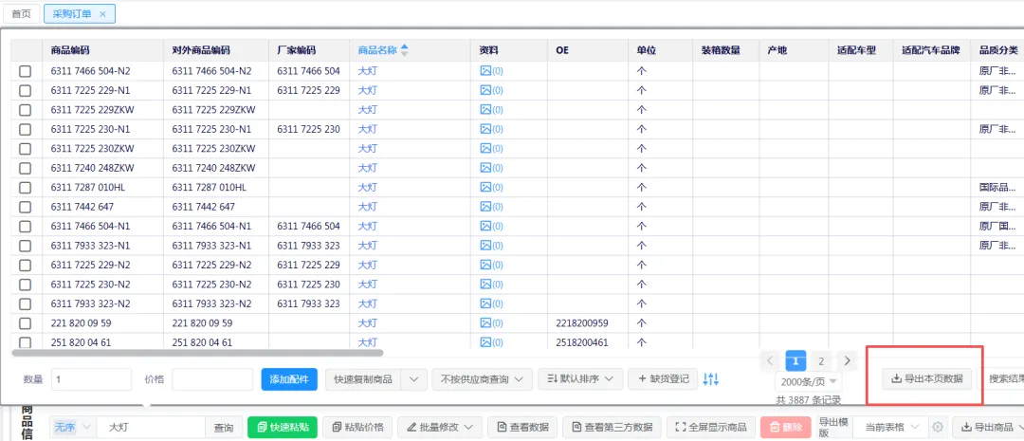Click the 查看第三方数据 button
The width and height of the screenshot is (1024, 441).
point(612,428)
